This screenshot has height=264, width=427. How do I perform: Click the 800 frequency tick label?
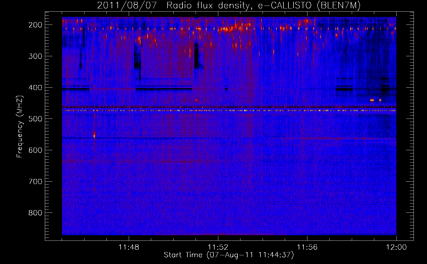coord(35,213)
